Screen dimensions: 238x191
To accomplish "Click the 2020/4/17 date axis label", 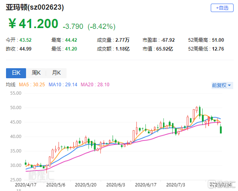I will [x=26, y=185].
